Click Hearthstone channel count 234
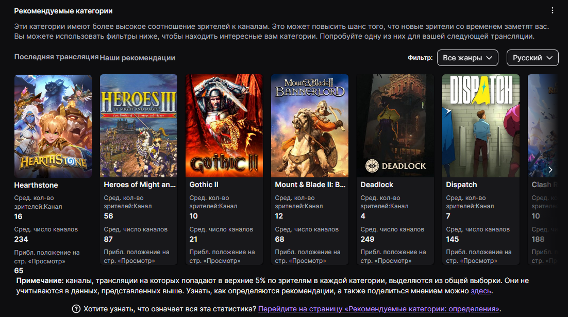This screenshot has height=317, width=568. (x=21, y=240)
